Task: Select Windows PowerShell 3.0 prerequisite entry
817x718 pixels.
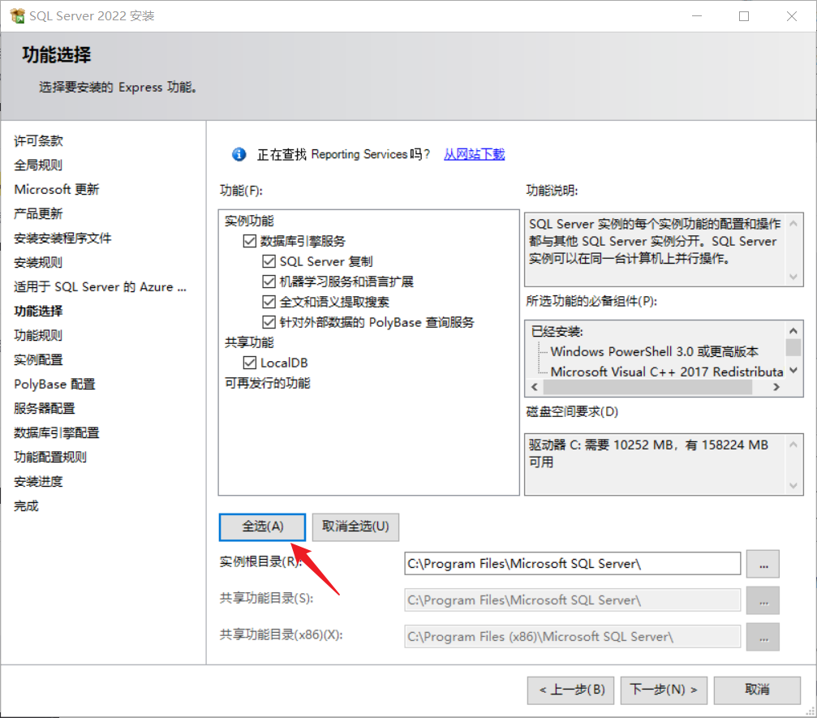Action: coord(654,352)
